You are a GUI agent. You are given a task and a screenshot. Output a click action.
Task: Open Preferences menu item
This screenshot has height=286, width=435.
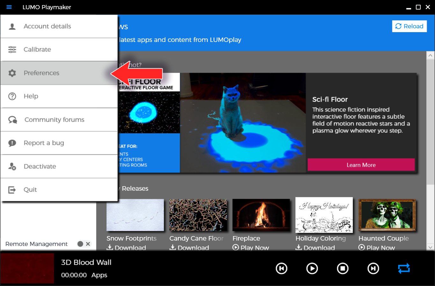pyautogui.click(x=59, y=73)
